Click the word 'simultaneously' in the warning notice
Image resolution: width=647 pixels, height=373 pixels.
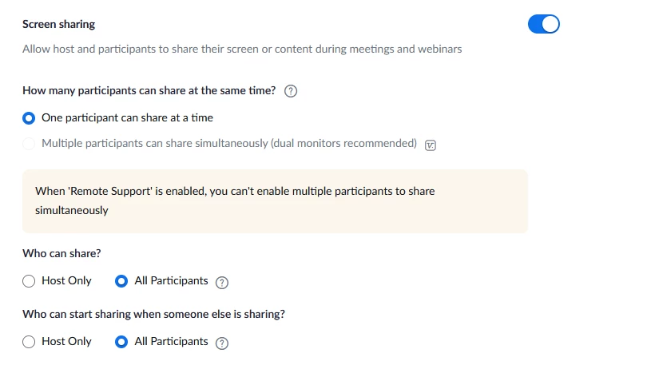point(71,211)
